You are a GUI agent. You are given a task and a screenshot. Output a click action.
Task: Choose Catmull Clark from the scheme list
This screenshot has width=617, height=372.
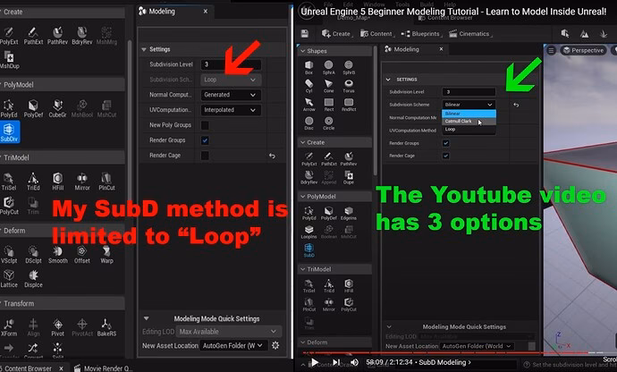469,122
